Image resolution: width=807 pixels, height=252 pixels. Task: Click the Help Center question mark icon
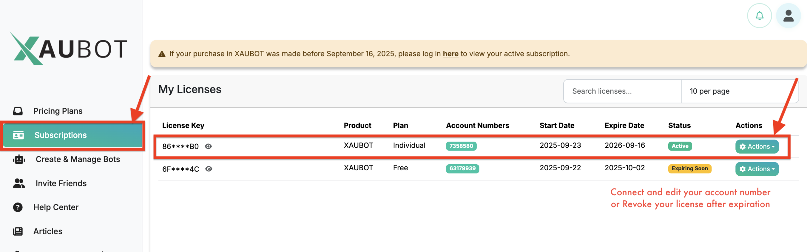(18, 207)
